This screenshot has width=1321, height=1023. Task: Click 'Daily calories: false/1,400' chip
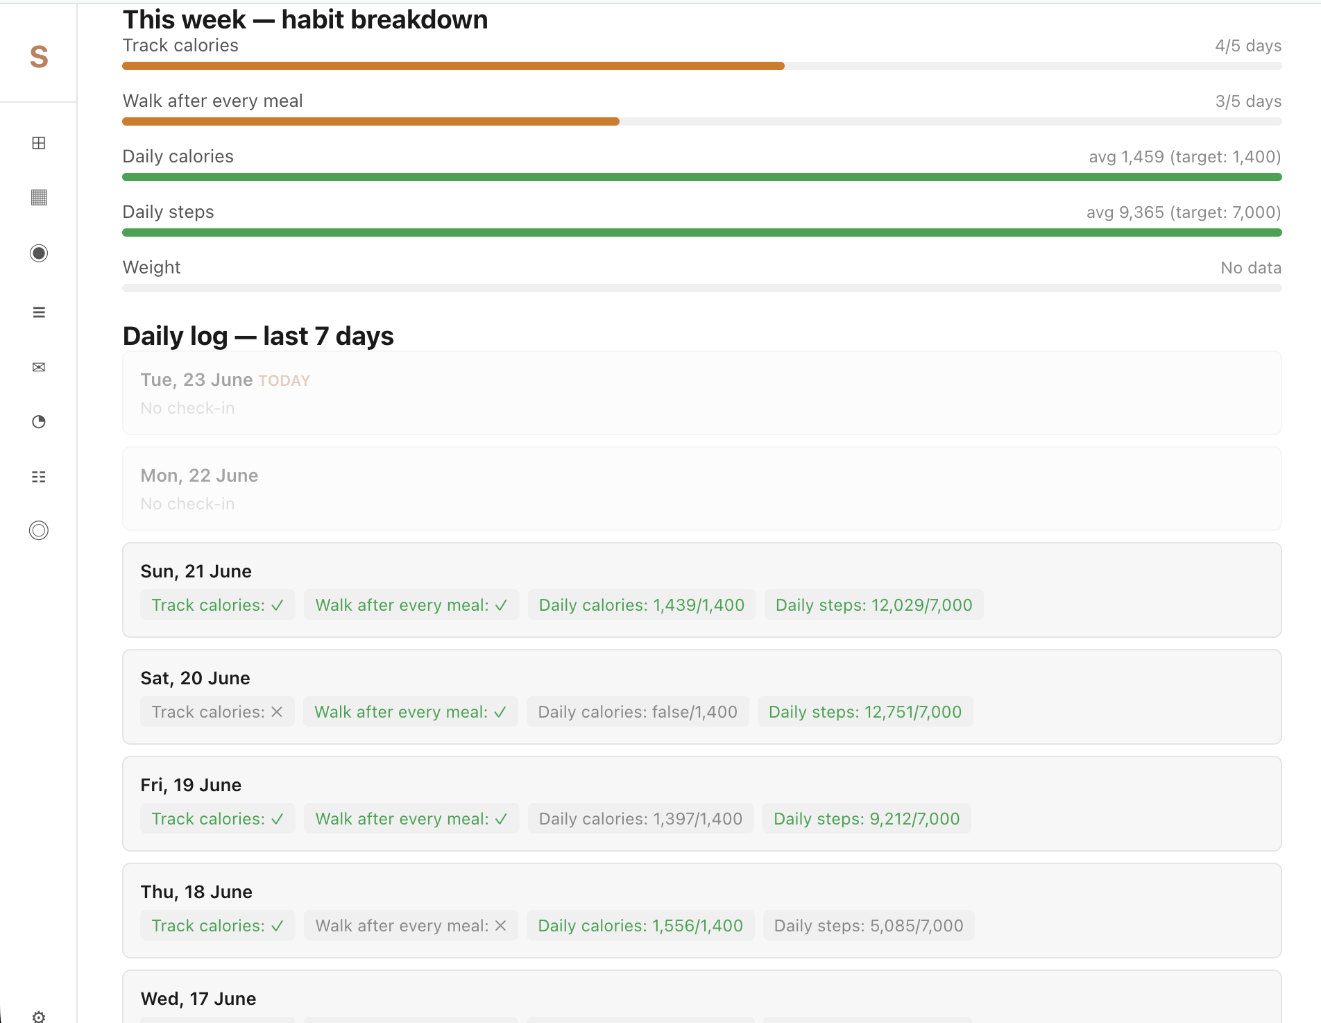coord(638,712)
